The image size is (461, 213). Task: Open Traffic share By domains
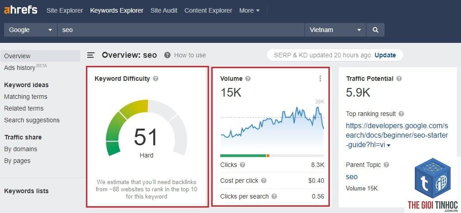click(20, 149)
